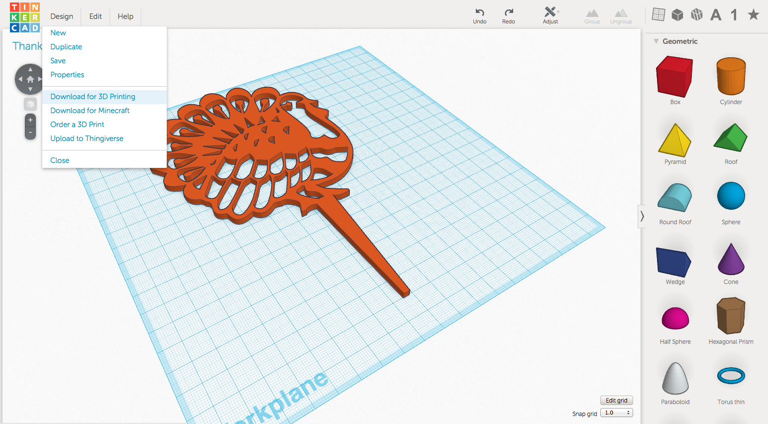The image size is (768, 424).
Task: Open the Edit menu
Action: (x=95, y=16)
